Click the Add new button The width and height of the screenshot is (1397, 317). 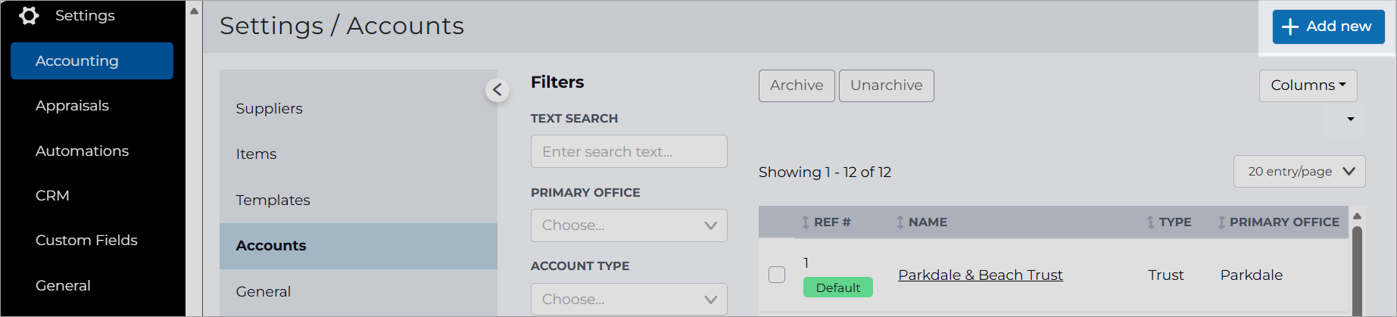[1328, 26]
